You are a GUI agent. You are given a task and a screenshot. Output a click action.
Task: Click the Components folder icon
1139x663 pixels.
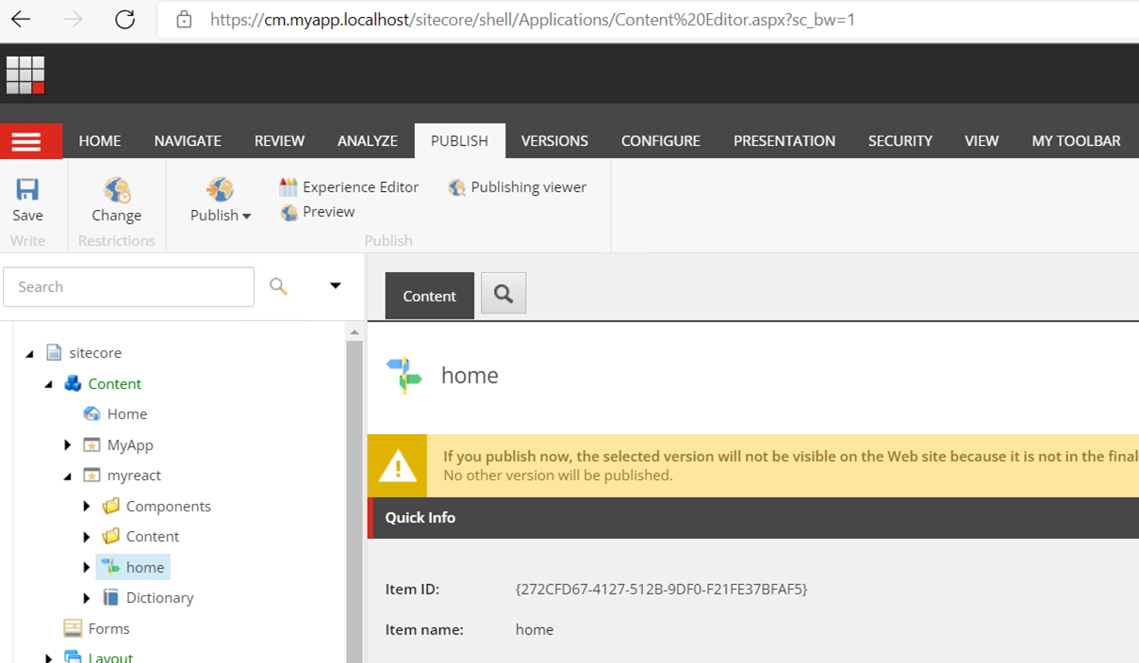111,506
